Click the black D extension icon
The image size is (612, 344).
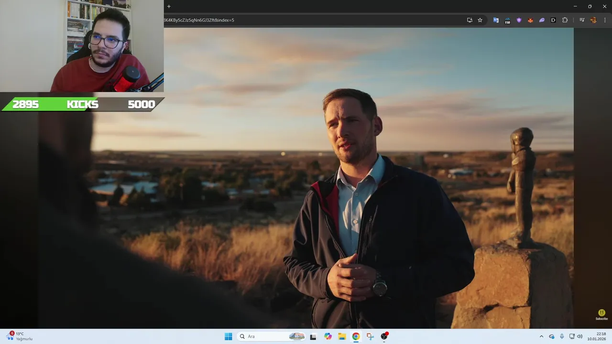pyautogui.click(x=553, y=20)
